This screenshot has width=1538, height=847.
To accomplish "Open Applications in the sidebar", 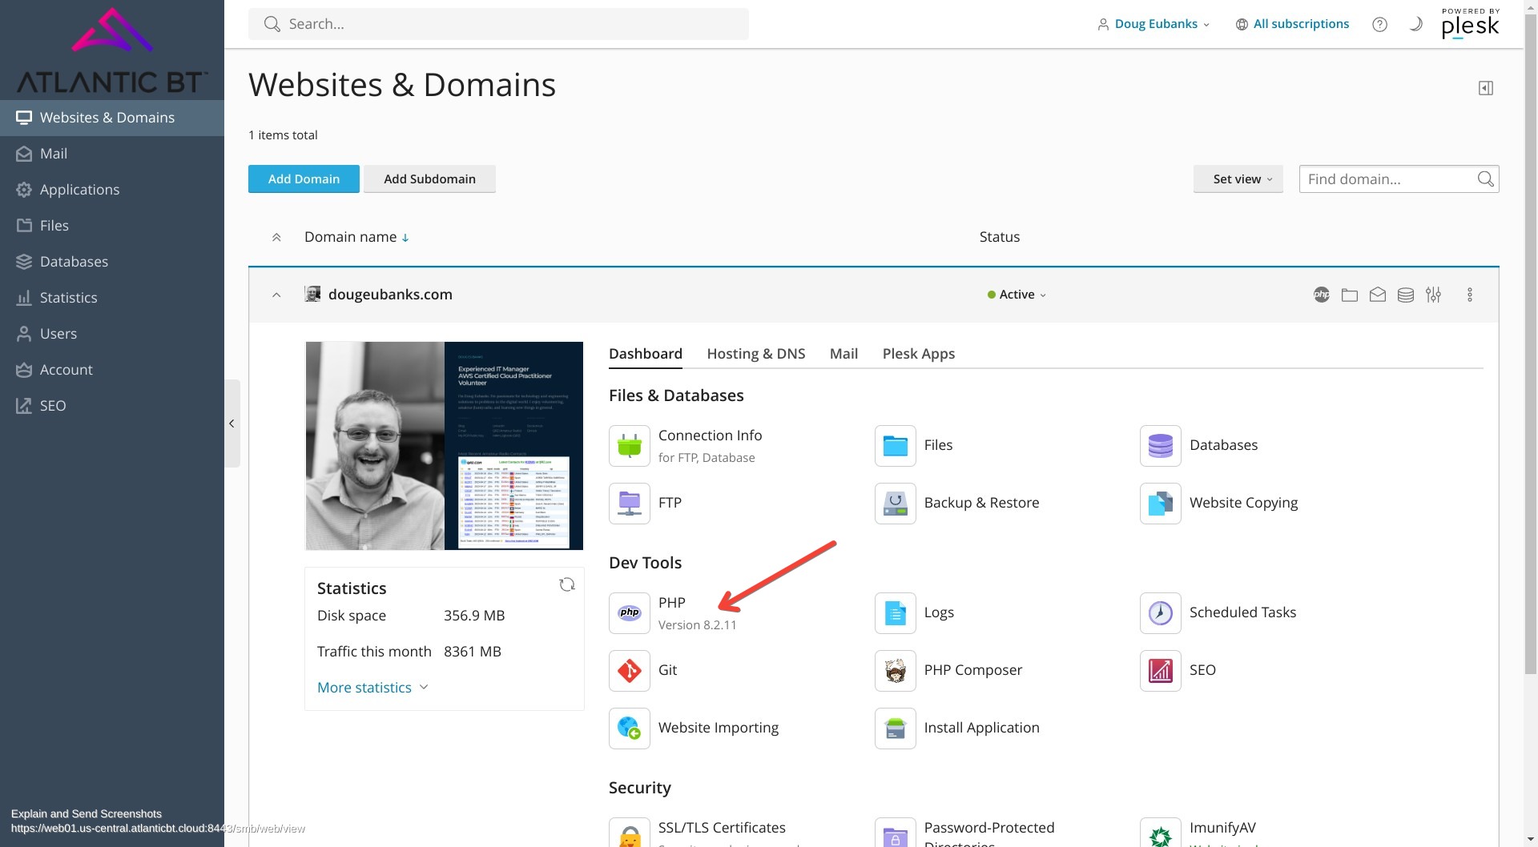I will [x=112, y=190].
